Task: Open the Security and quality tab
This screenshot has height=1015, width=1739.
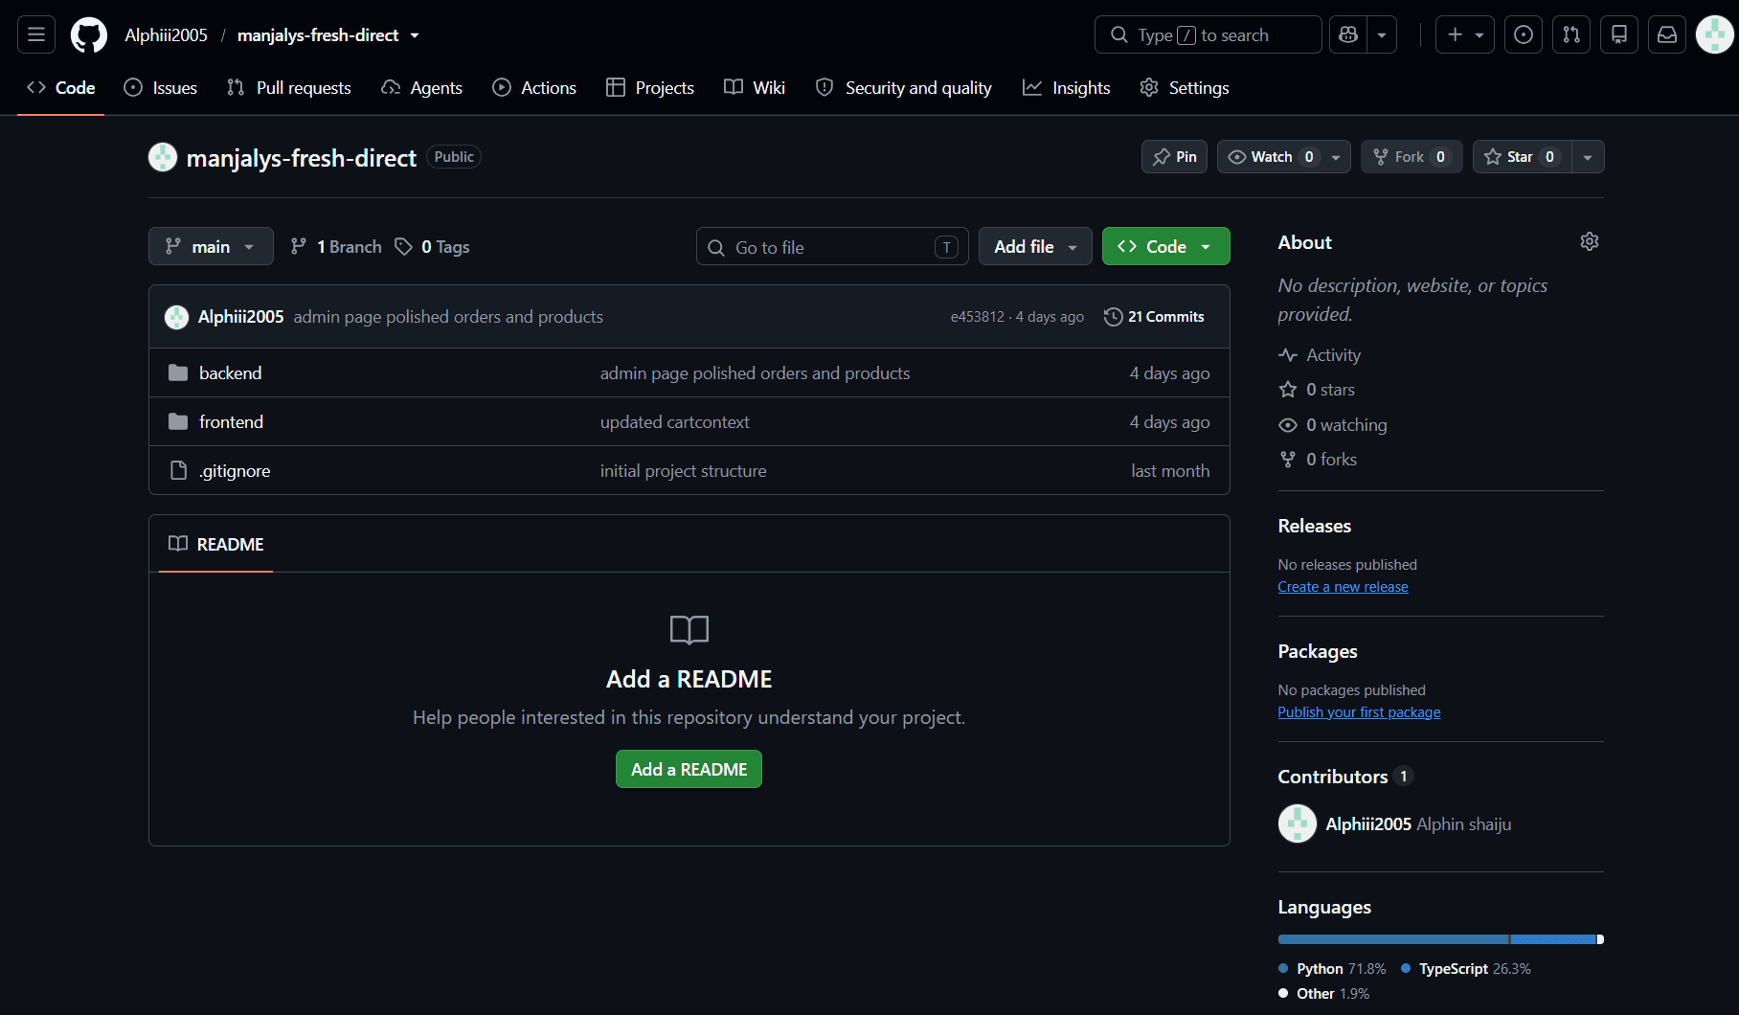Action: click(904, 88)
